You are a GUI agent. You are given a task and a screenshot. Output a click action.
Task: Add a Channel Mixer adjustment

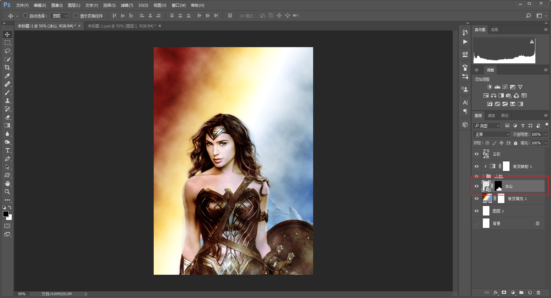(517, 96)
